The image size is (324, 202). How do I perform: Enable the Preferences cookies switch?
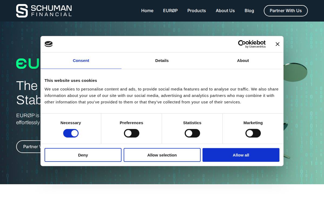131,133
